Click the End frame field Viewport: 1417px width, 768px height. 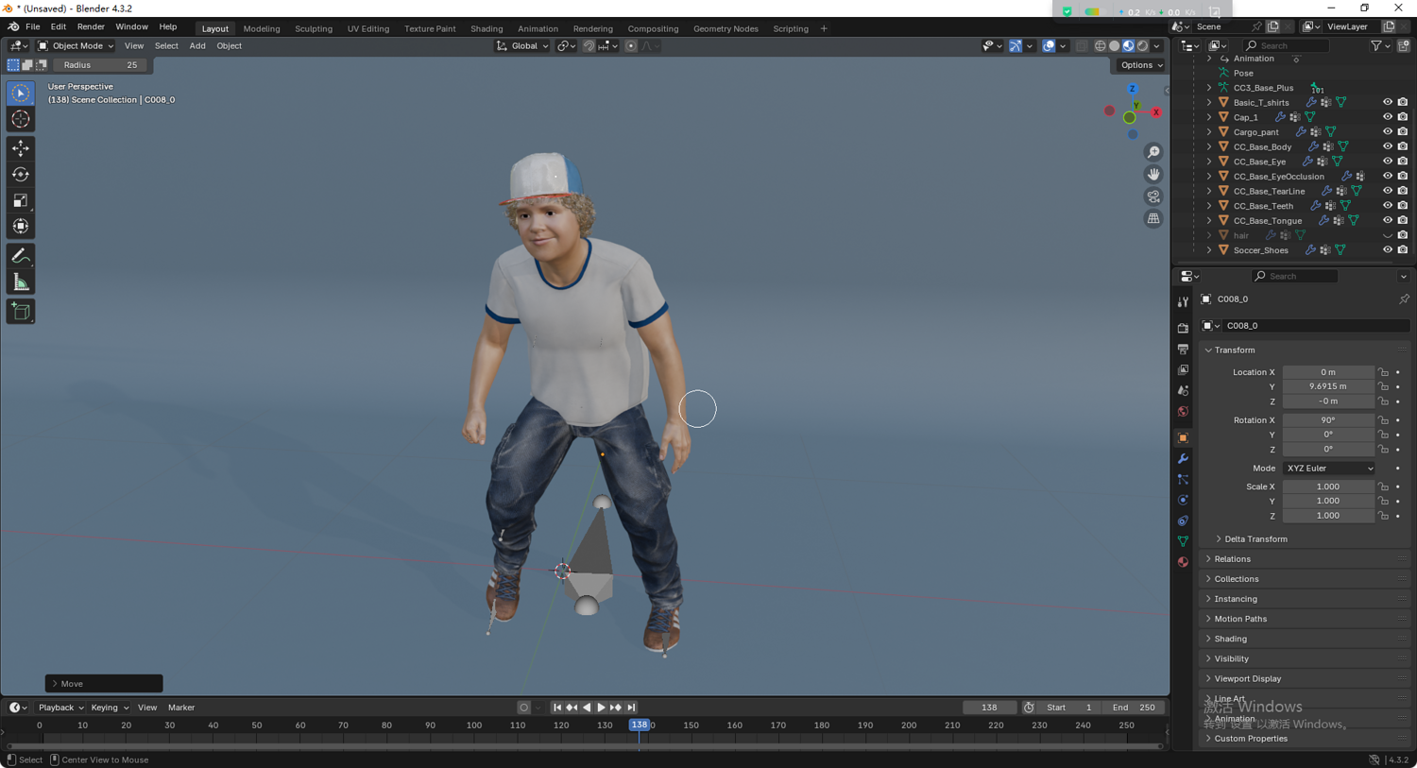pyautogui.click(x=1134, y=708)
